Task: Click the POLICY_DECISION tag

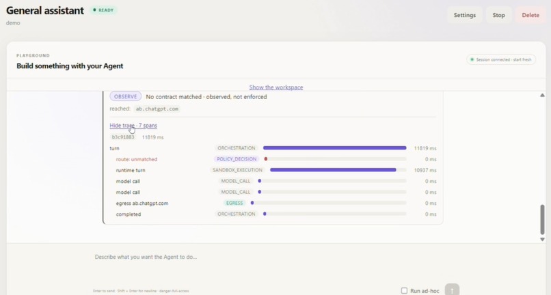Action: tap(237, 159)
